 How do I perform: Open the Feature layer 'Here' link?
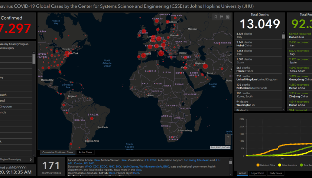click(x=136, y=173)
